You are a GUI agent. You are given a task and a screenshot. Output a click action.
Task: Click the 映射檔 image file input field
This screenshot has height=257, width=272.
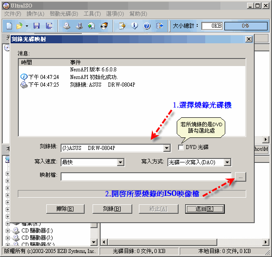(x=146, y=177)
